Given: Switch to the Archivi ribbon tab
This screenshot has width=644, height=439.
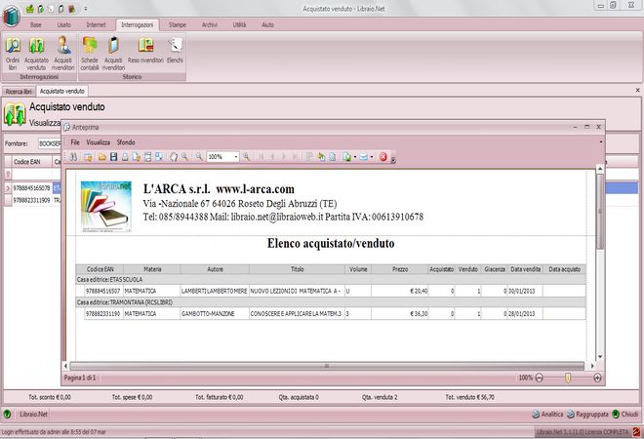Looking at the screenshot, I should (210, 25).
